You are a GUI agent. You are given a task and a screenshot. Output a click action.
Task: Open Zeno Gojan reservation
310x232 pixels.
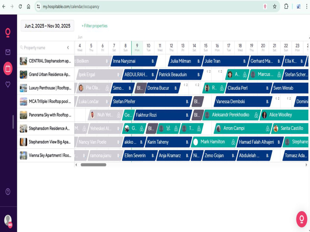(x=220, y=156)
